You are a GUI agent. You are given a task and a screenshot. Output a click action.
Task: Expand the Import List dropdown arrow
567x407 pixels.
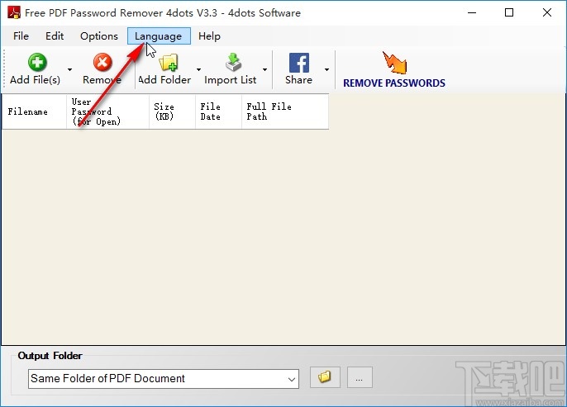pyautogui.click(x=264, y=69)
